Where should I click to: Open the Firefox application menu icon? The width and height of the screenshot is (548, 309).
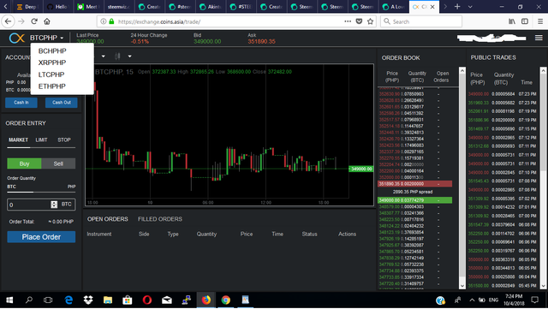(x=540, y=21)
